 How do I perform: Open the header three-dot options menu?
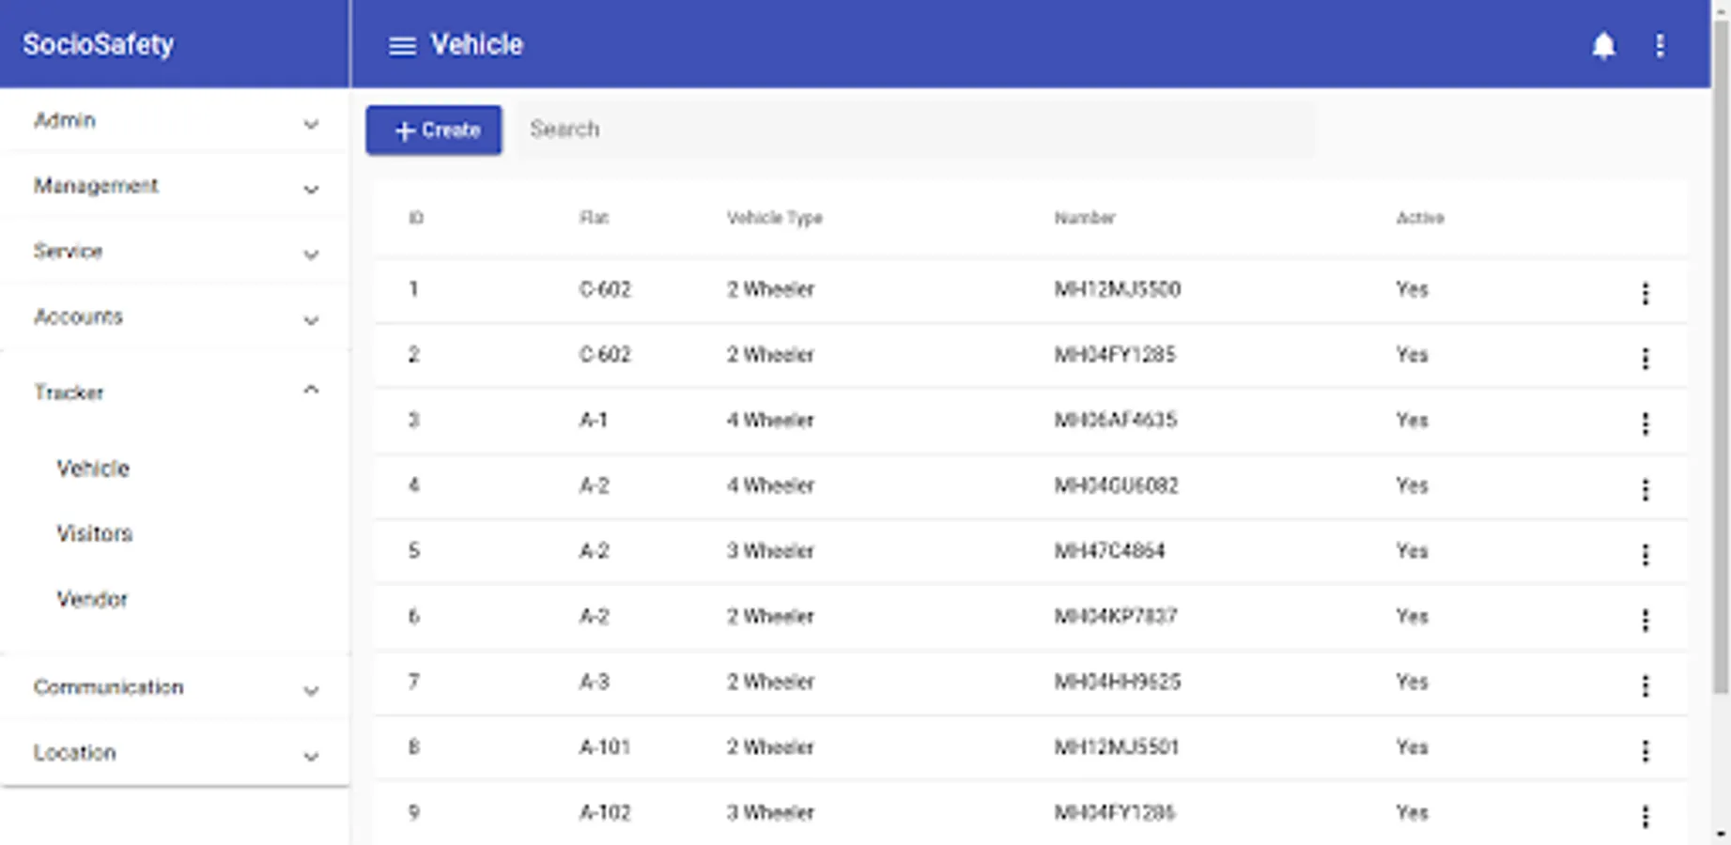(1660, 45)
